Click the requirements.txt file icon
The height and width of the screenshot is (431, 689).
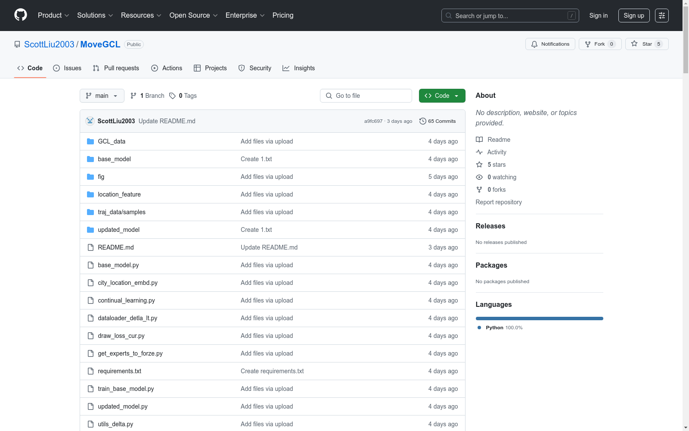click(90, 371)
